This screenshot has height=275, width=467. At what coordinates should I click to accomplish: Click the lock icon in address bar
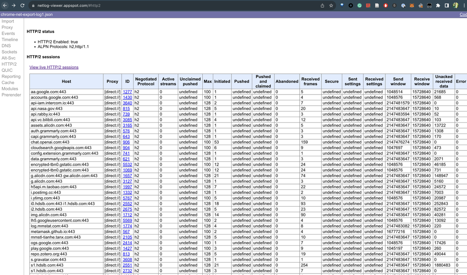[x=33, y=5]
